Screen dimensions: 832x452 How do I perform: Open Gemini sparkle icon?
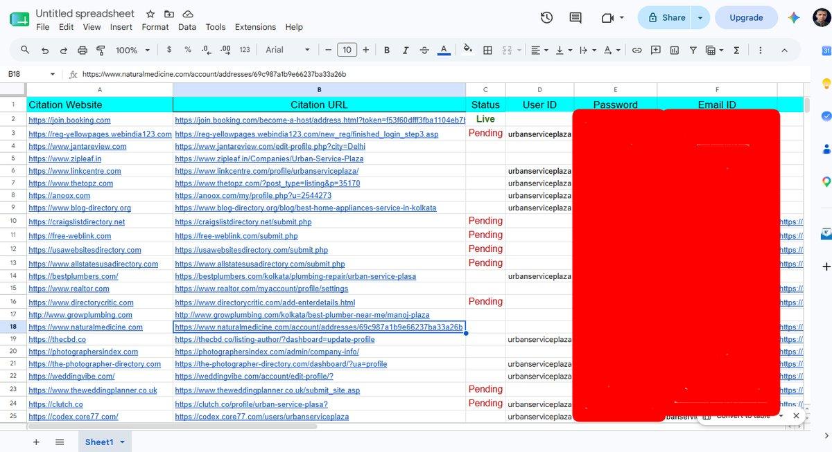794,18
